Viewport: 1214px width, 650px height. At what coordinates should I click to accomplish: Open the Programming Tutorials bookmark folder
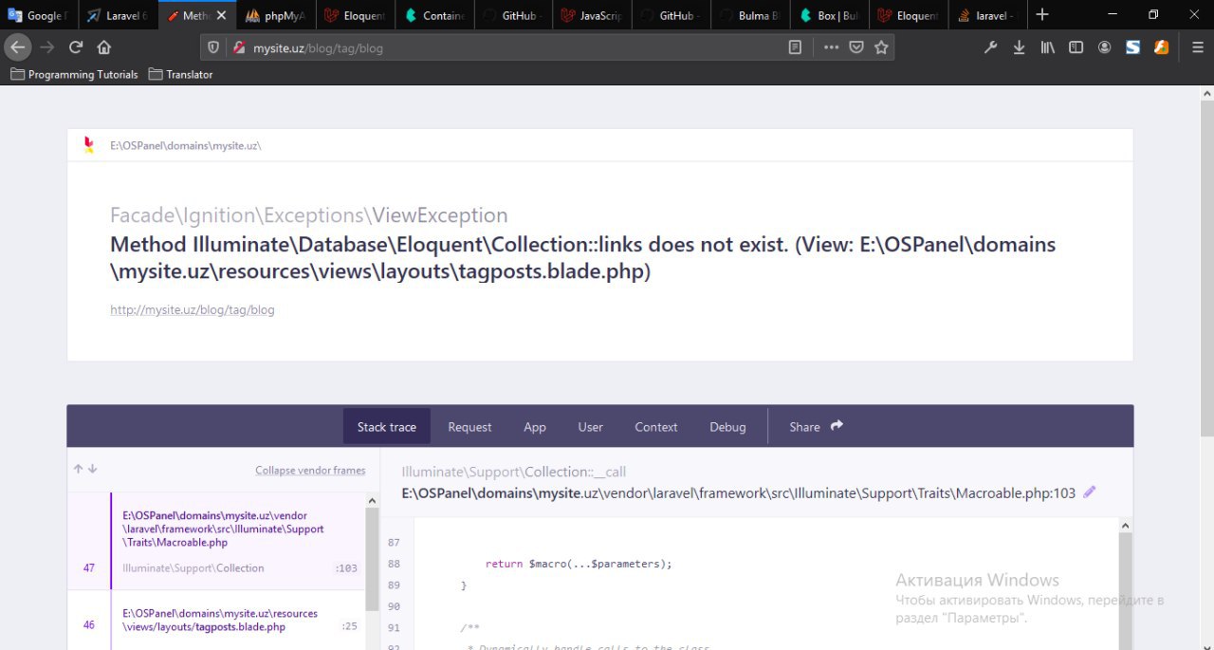coord(74,74)
